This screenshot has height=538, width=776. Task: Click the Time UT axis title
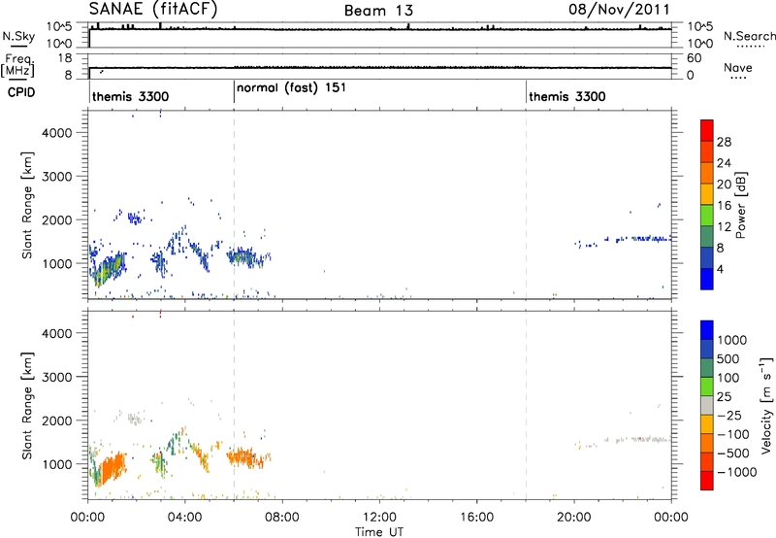tap(379, 532)
